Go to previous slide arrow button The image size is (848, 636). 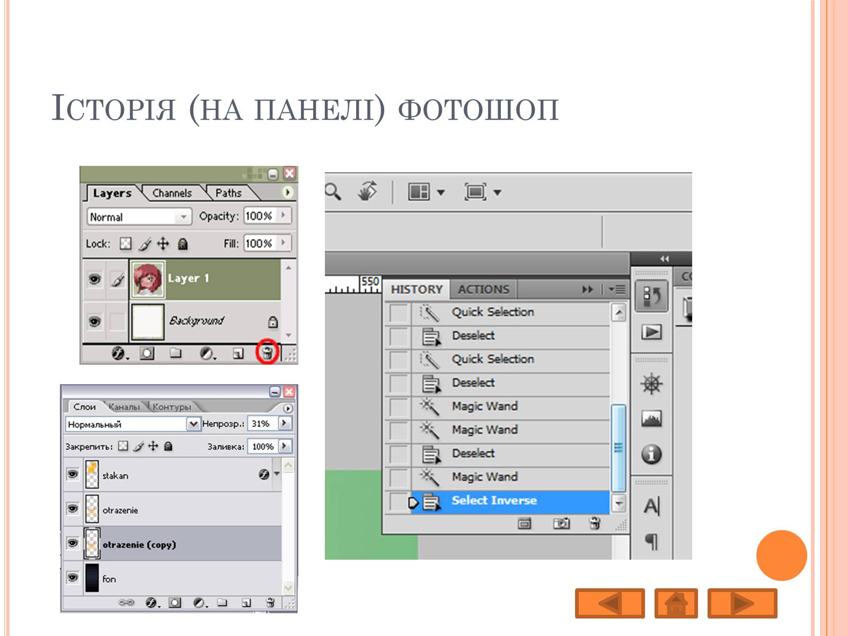tap(610, 603)
